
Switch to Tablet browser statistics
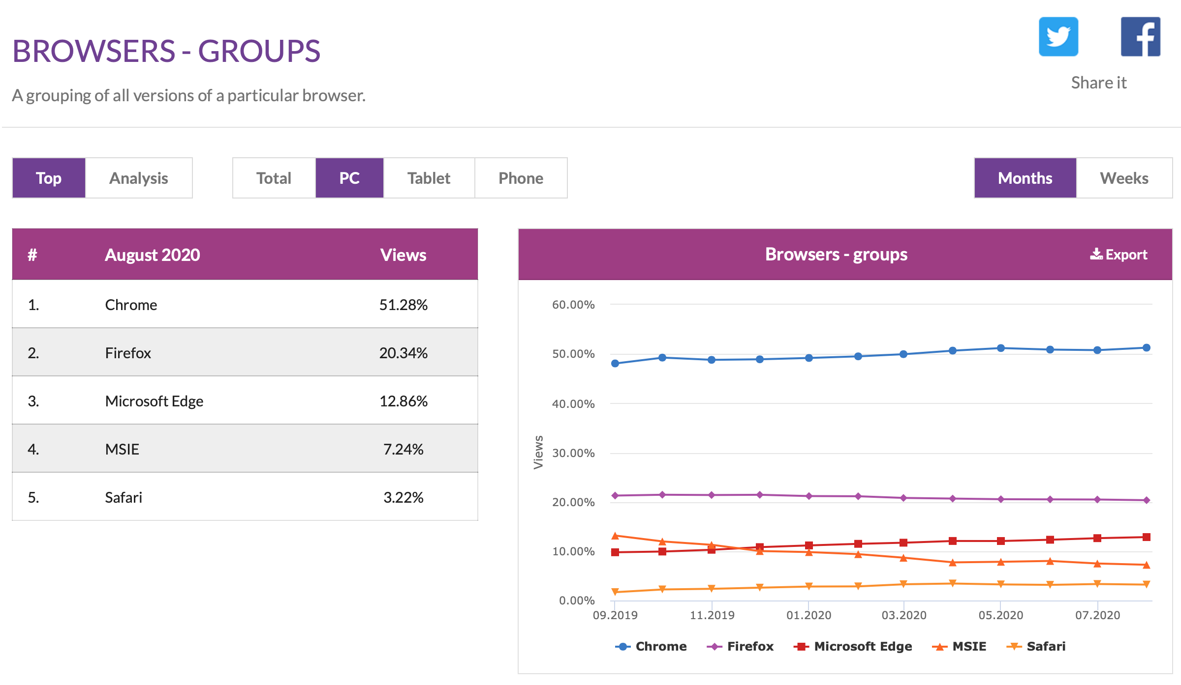click(429, 178)
